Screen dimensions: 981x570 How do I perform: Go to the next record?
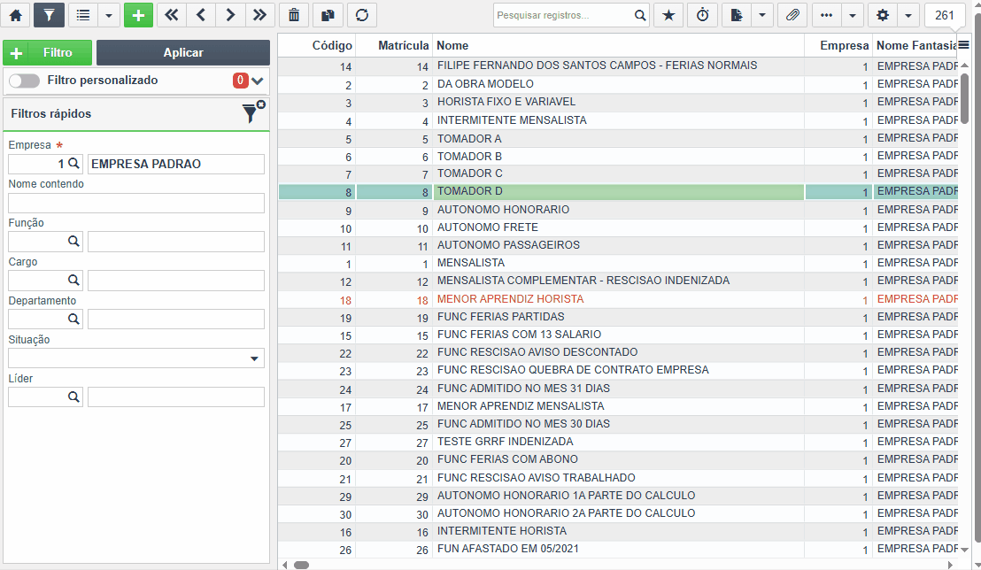tap(230, 15)
